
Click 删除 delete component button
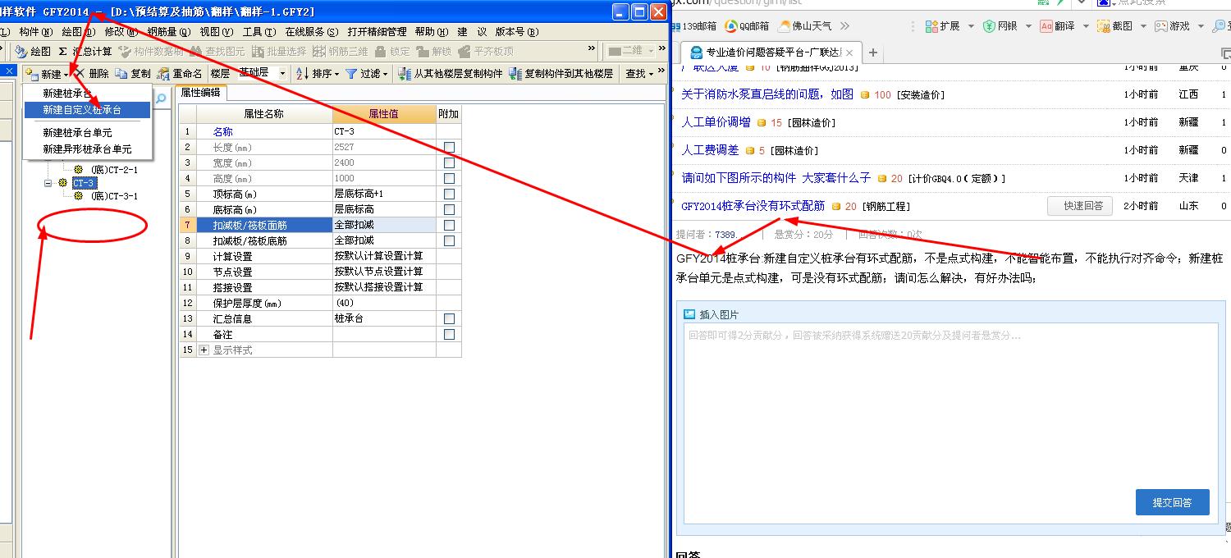point(91,74)
